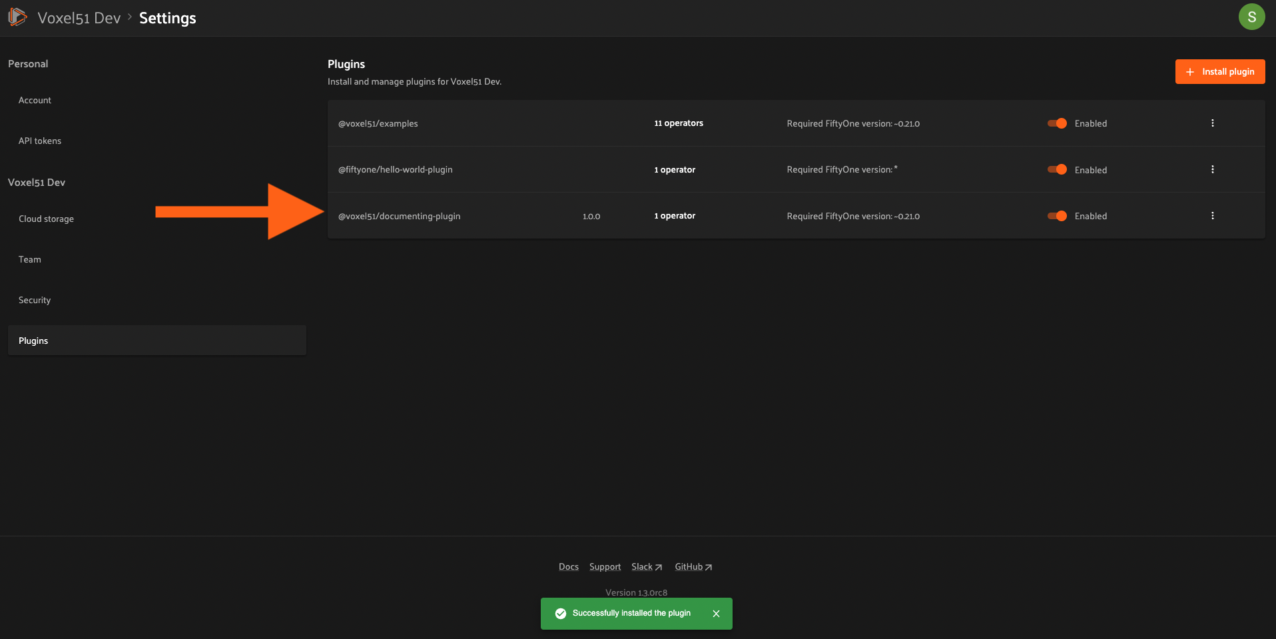Click the @fiftyone/hello-world-plugin name
Image resolution: width=1276 pixels, height=639 pixels.
396,169
